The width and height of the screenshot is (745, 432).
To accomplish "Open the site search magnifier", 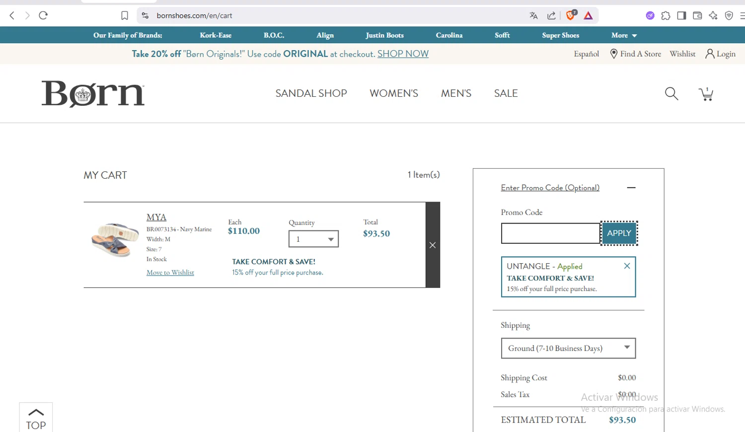I will point(671,93).
